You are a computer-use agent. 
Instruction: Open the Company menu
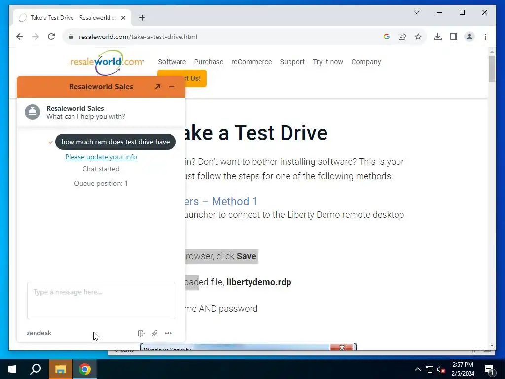[366, 62]
